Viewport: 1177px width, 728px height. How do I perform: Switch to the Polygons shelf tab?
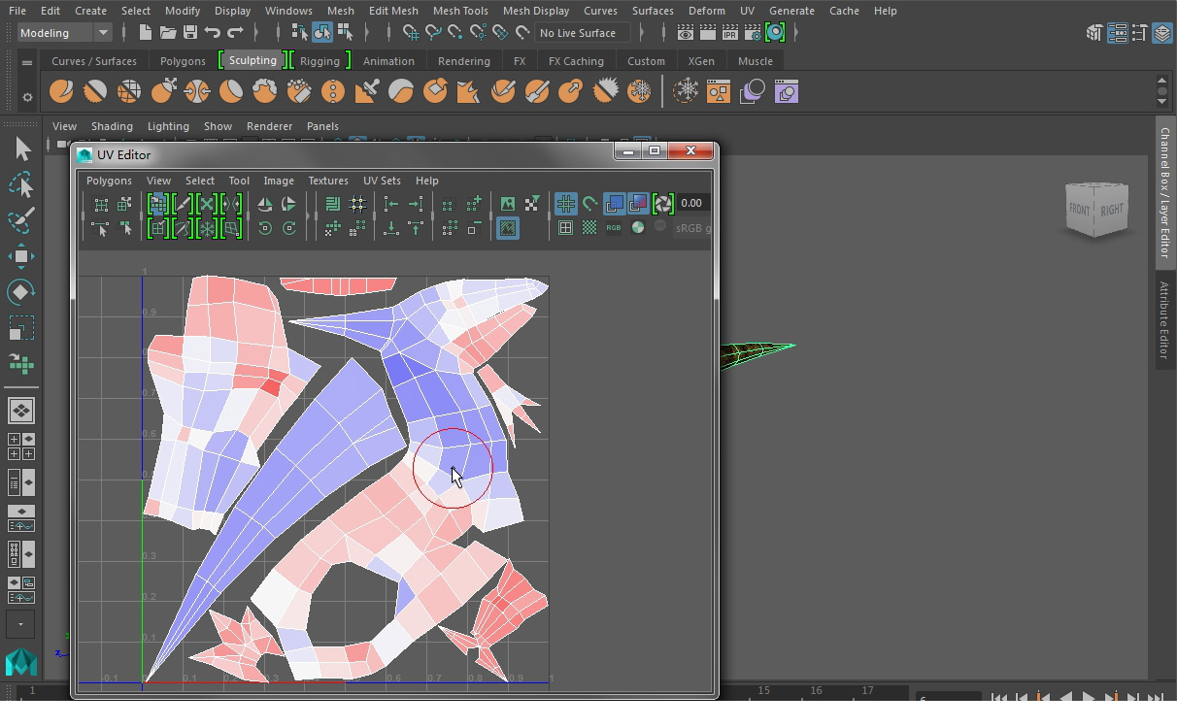[x=183, y=60]
